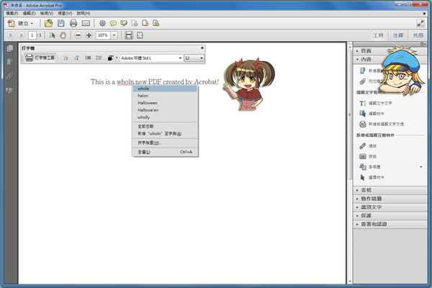Viewport: 432px width, 288px height.
Task: Increase text size in typewriter toolbar
Action: tap(76, 58)
